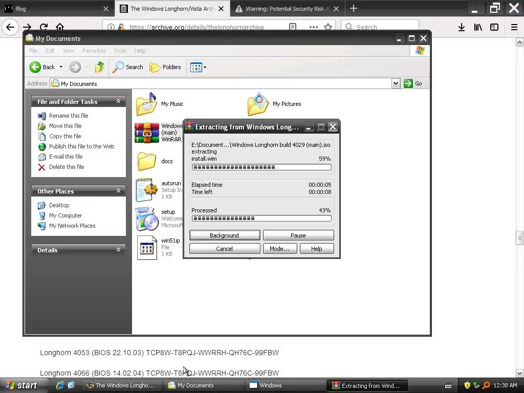524x393 pixels.
Task: Open Desktop from Other Places
Action: (59, 205)
